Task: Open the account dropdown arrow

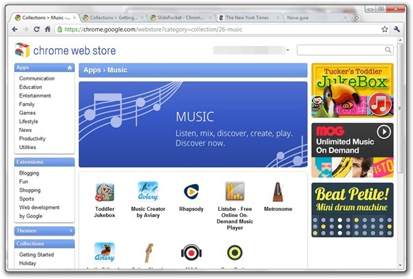Action: [288, 50]
